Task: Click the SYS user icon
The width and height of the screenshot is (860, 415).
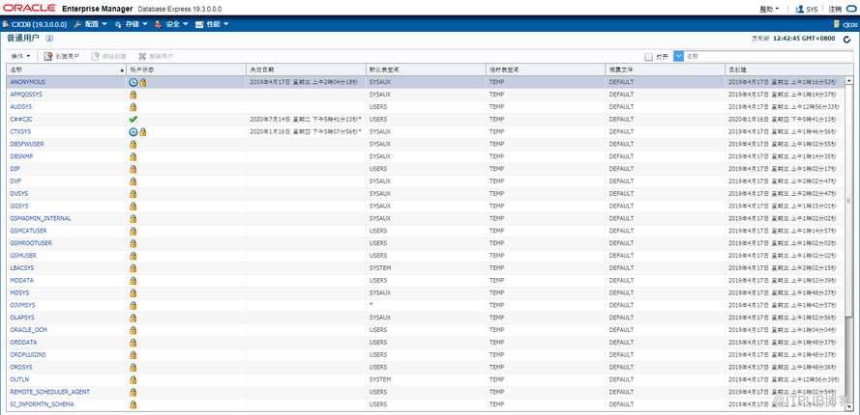Action: [x=799, y=9]
